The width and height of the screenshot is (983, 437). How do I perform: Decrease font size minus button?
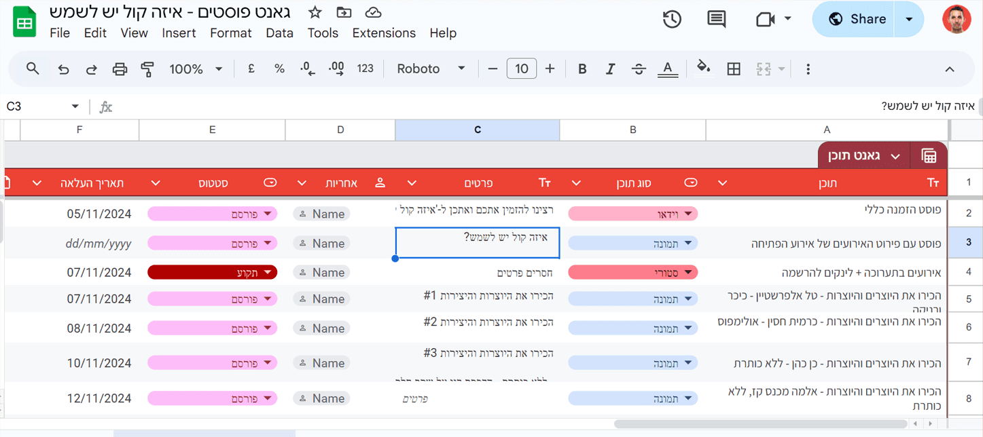[x=493, y=69]
